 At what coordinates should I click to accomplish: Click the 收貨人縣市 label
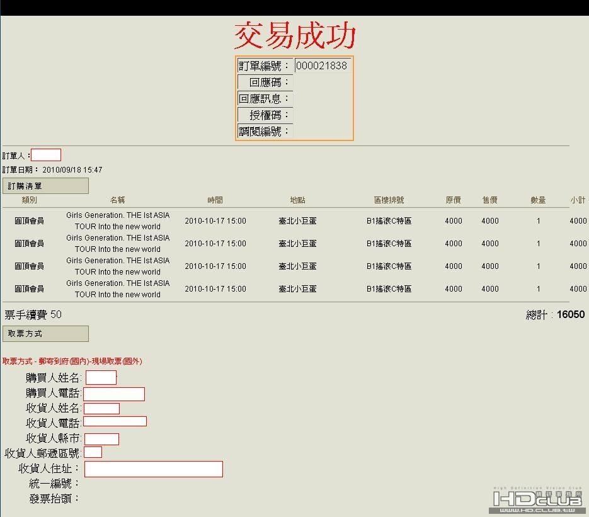(x=54, y=438)
